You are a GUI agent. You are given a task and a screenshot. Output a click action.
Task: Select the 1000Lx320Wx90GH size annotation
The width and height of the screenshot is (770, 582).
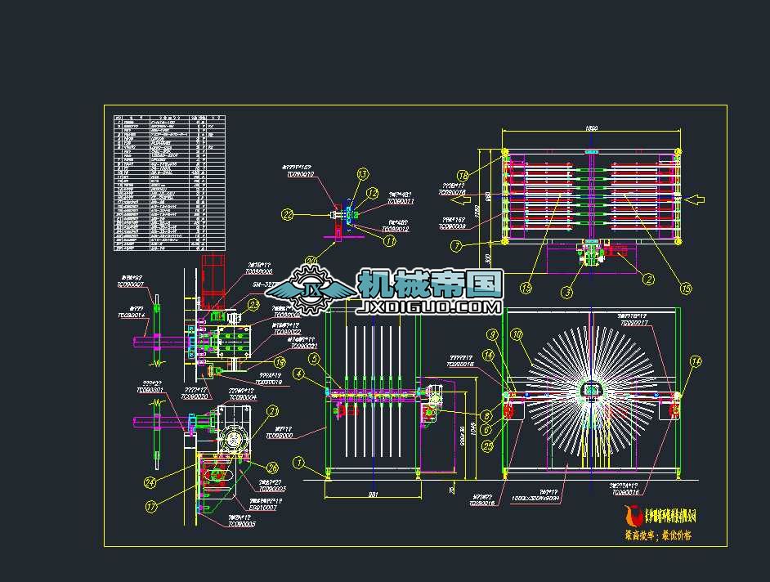pos(535,499)
